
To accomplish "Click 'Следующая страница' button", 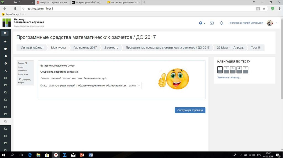I will tap(190, 110).
